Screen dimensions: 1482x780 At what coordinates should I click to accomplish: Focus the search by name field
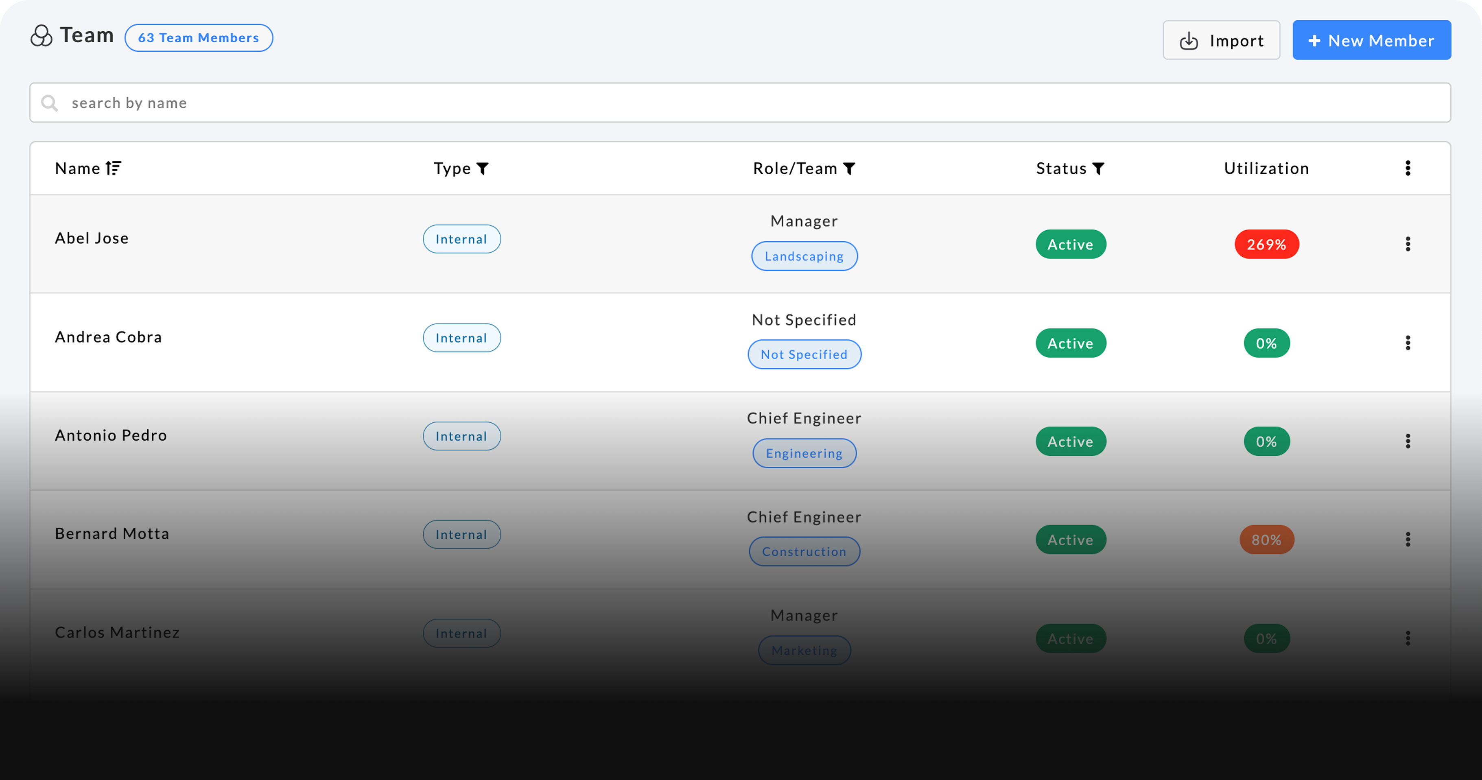(x=748, y=103)
